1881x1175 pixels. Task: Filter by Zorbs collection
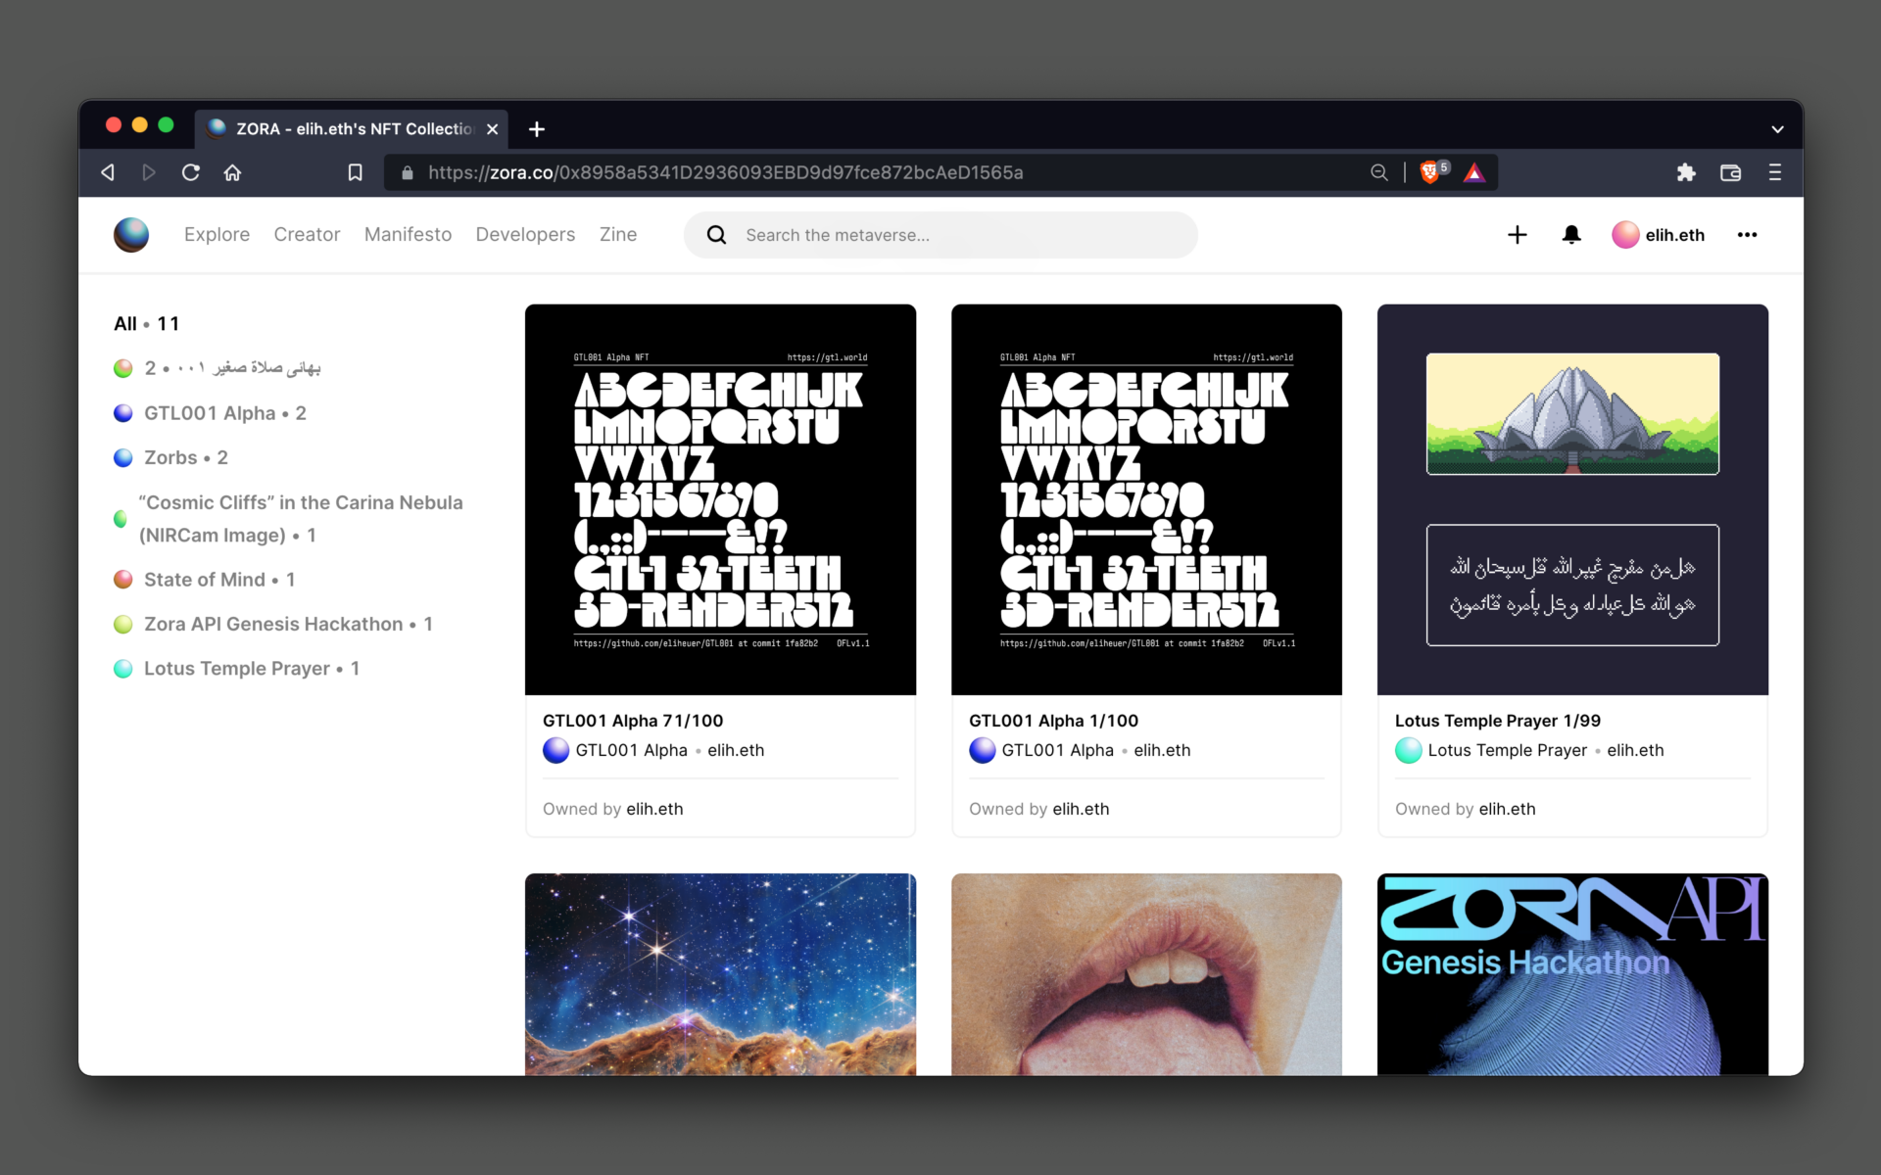(x=171, y=457)
